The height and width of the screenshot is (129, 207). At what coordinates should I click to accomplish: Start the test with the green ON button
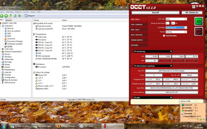[x=199, y=21]
